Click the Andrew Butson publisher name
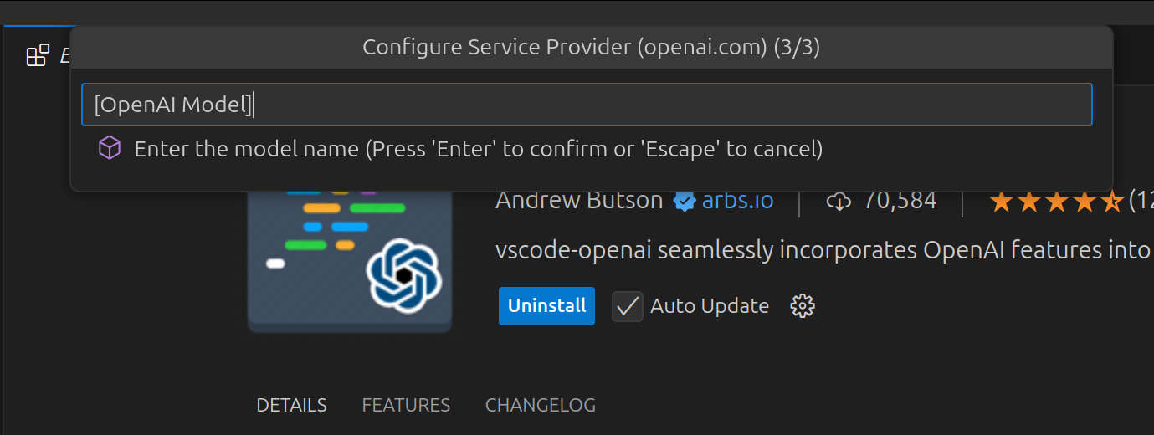The height and width of the screenshot is (435, 1154). coord(579,201)
